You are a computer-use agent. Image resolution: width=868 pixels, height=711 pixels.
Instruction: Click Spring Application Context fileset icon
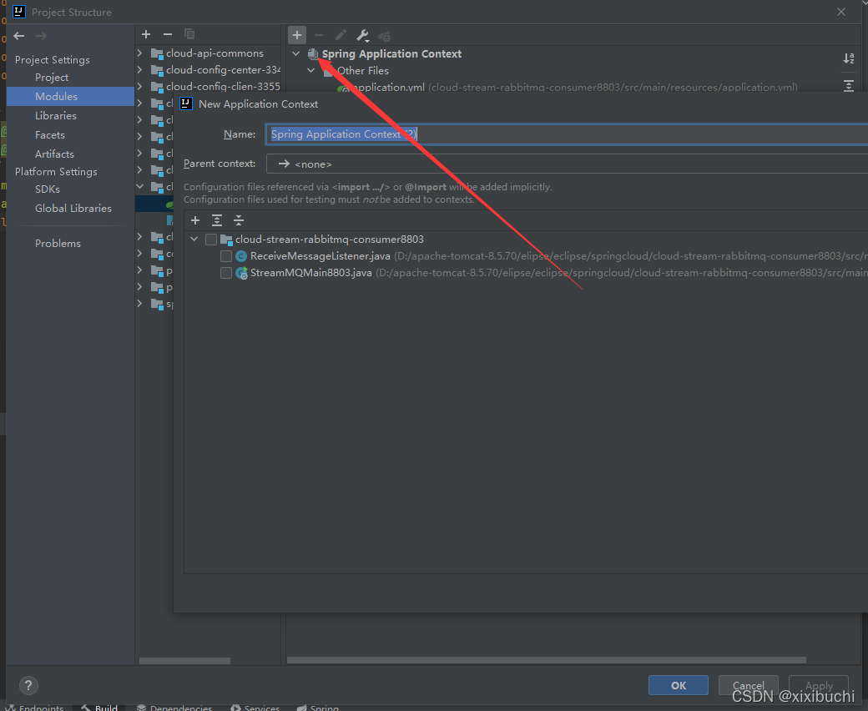coord(313,53)
